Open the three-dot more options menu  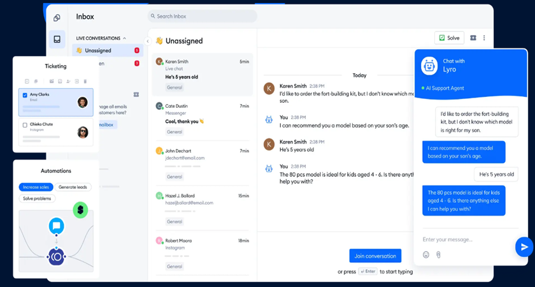point(484,38)
